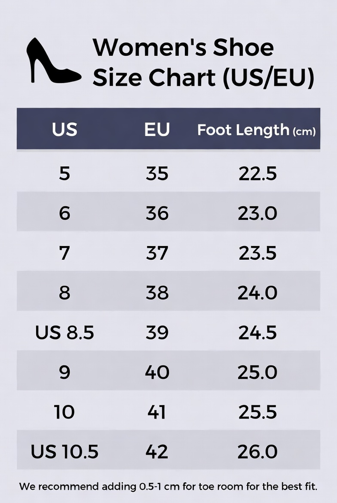
Task: Select the chart title text
Action: point(204,62)
